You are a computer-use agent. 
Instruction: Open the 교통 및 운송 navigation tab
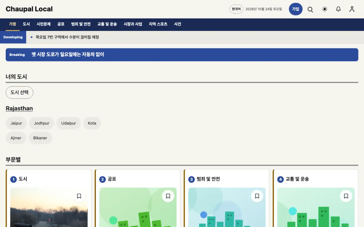coord(107,24)
